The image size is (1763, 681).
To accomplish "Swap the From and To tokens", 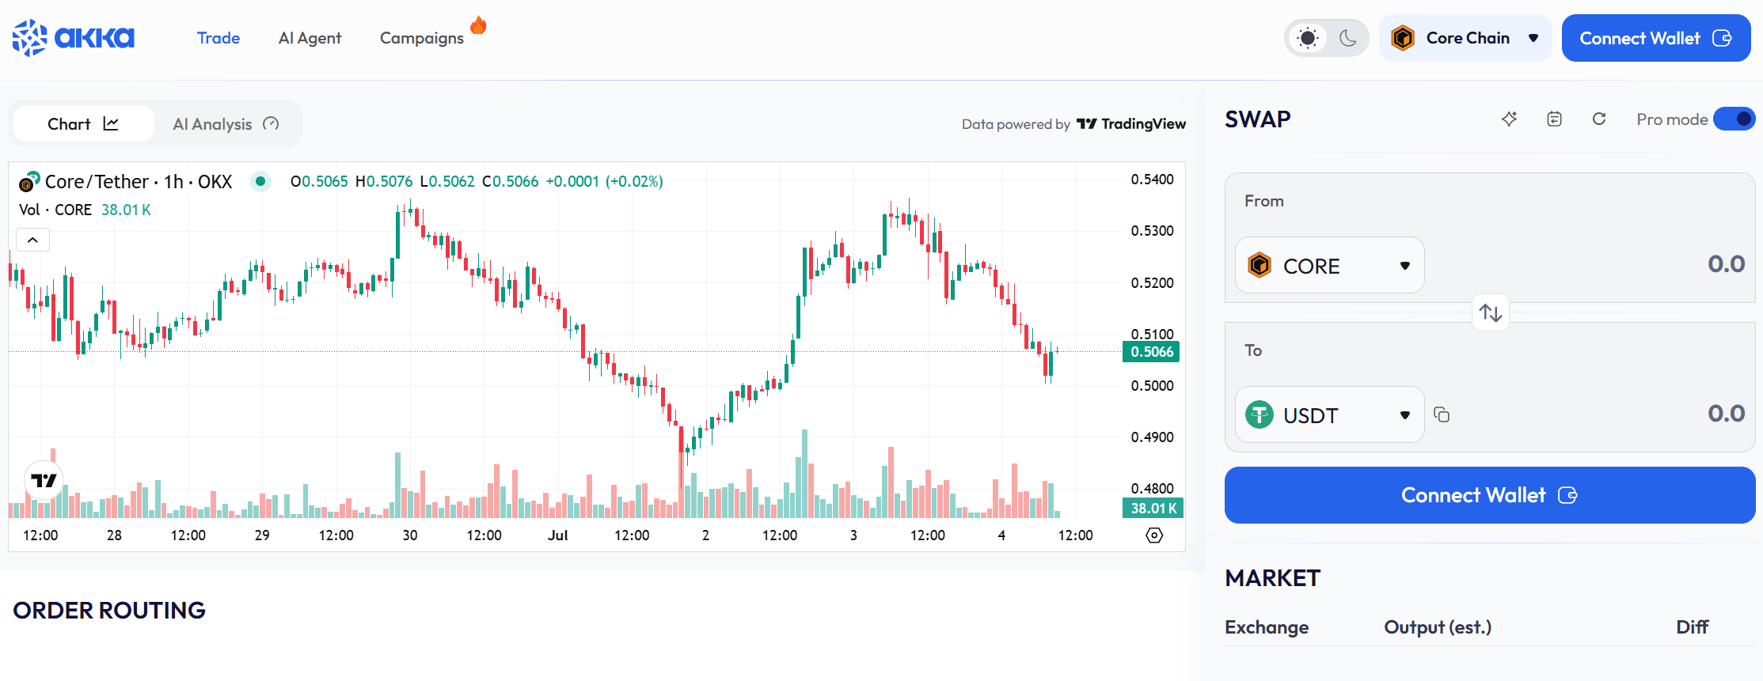I will pos(1490,313).
